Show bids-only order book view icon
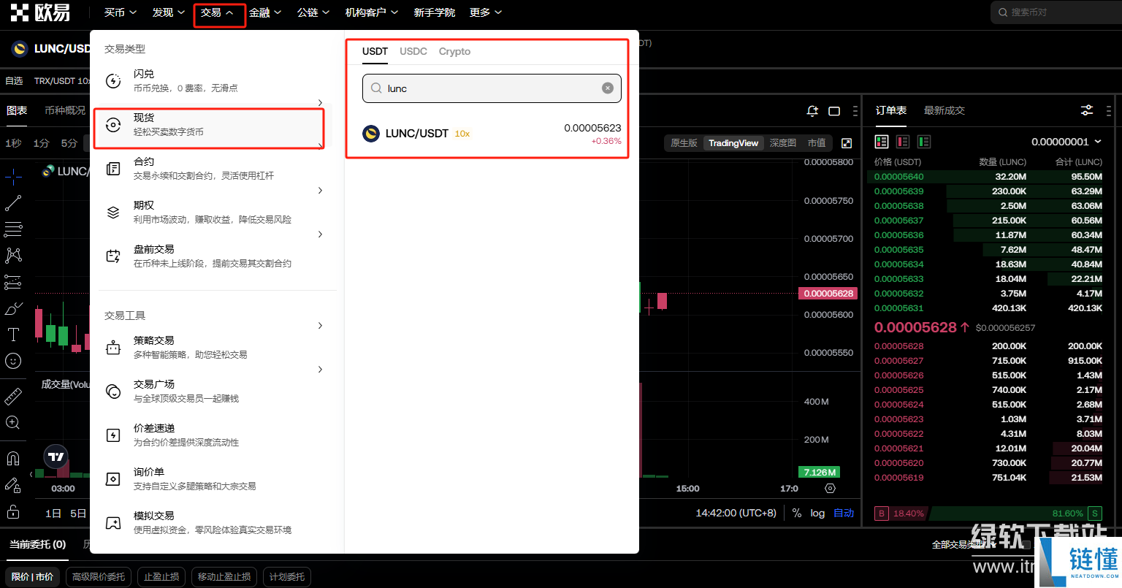This screenshot has width=1122, height=588. [x=924, y=142]
